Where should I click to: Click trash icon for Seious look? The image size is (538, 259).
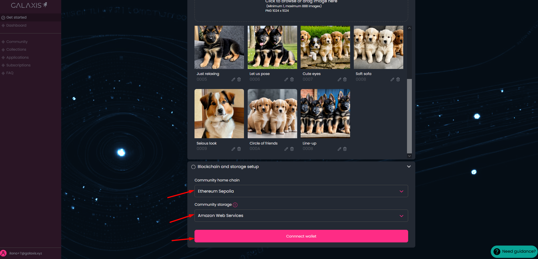239,149
